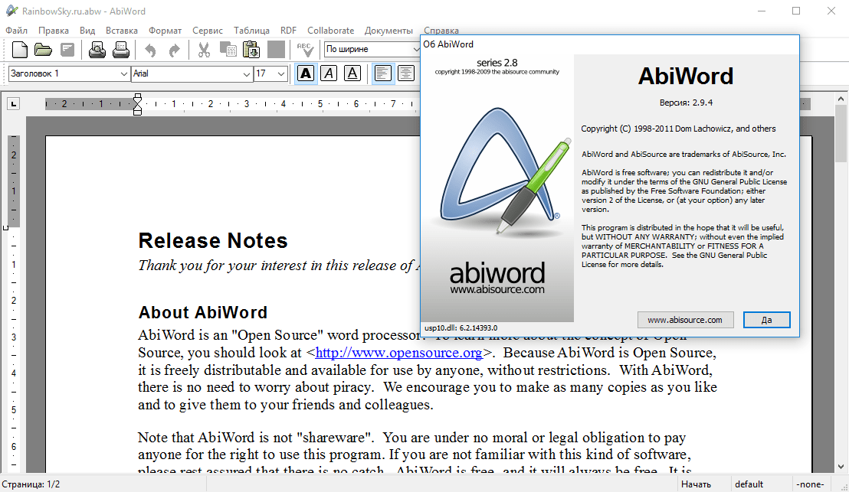Viewport: 849px width, 492px height.
Task: Click the vertical scrollbar up arrow
Action: [841, 99]
